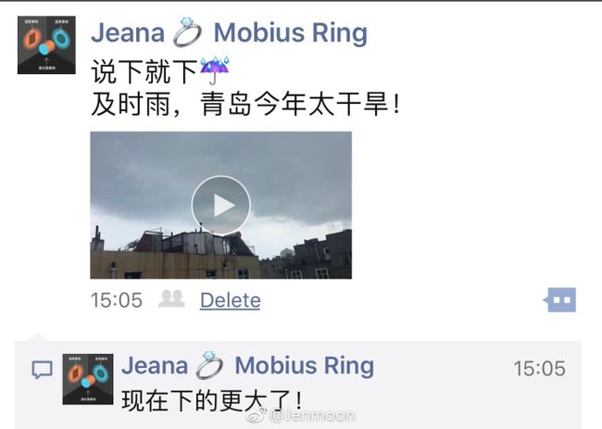This screenshot has width=602, height=429.
Task: Tap the post timestamp beside Delete
Action: point(117,300)
